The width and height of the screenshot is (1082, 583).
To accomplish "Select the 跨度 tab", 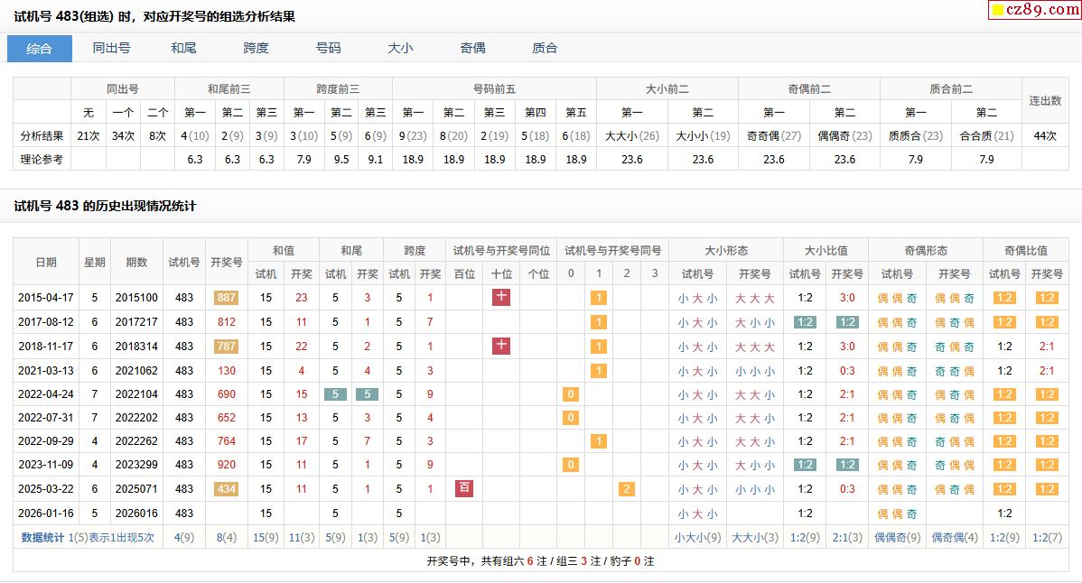I will pos(256,49).
